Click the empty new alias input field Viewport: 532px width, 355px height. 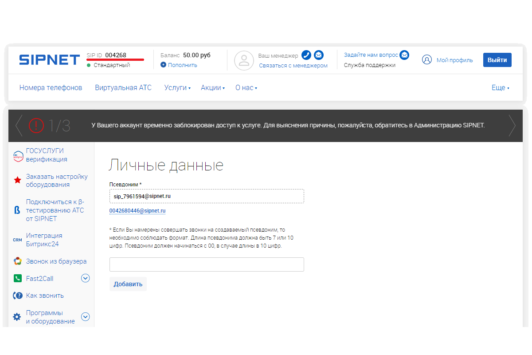click(x=207, y=264)
